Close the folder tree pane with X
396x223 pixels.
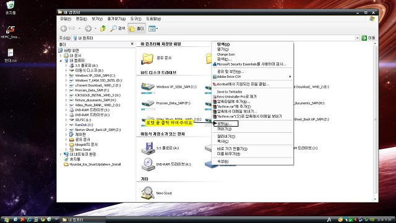[x=132, y=44]
